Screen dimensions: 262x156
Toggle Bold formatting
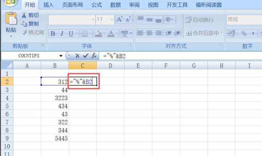(53, 33)
